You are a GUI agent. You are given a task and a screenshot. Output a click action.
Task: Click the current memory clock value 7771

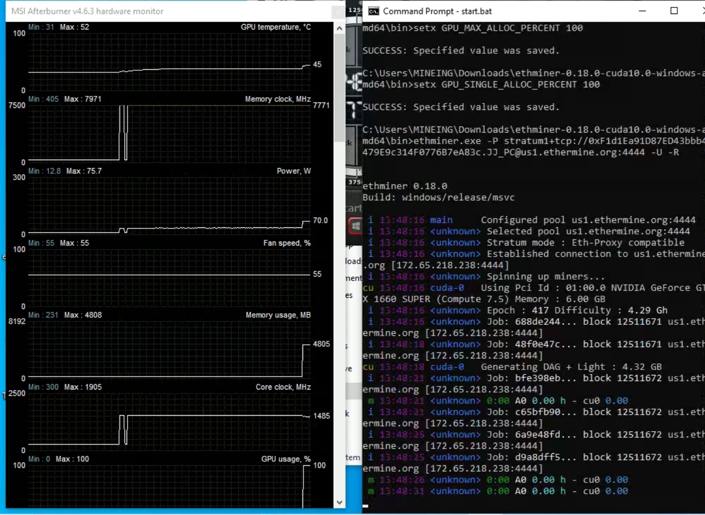coord(321,105)
